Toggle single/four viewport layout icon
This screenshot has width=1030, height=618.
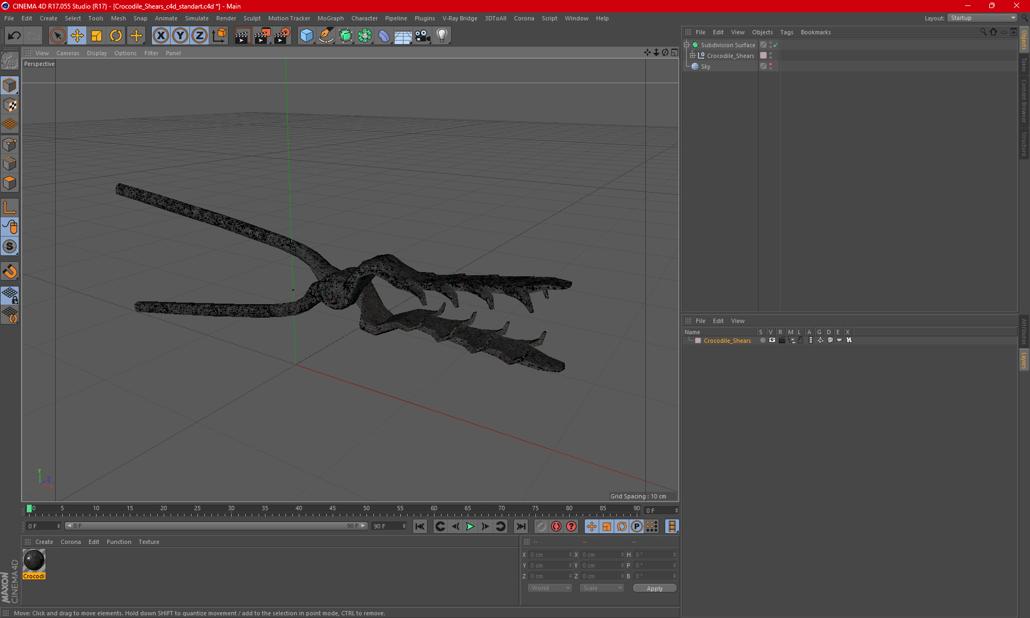pyautogui.click(x=674, y=53)
